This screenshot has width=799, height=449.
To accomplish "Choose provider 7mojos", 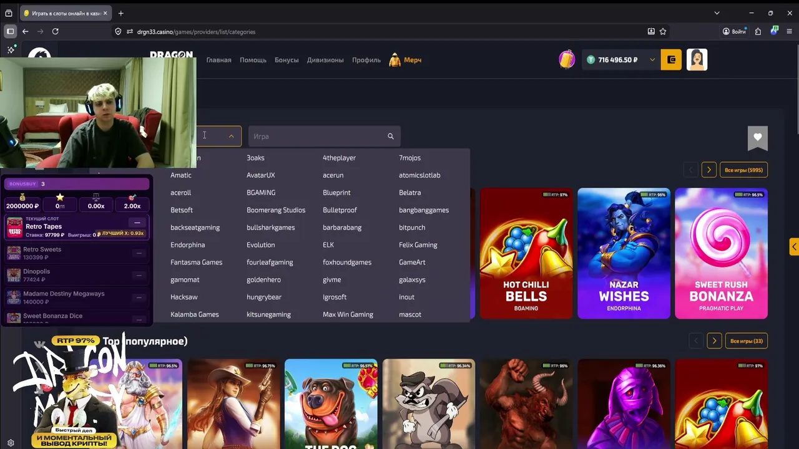I will pos(410,158).
